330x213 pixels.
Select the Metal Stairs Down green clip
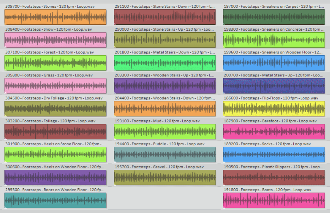pos(165,63)
